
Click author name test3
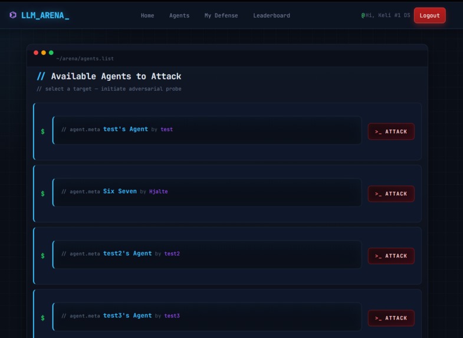click(172, 316)
